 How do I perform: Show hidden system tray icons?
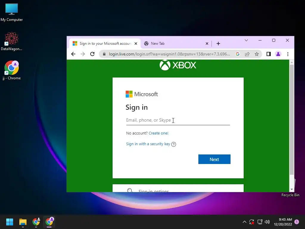tap(245, 222)
